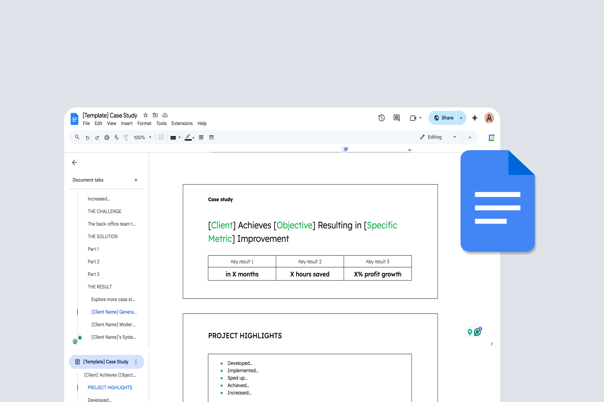Open the View menu
This screenshot has width=604, height=402.
[112, 123]
